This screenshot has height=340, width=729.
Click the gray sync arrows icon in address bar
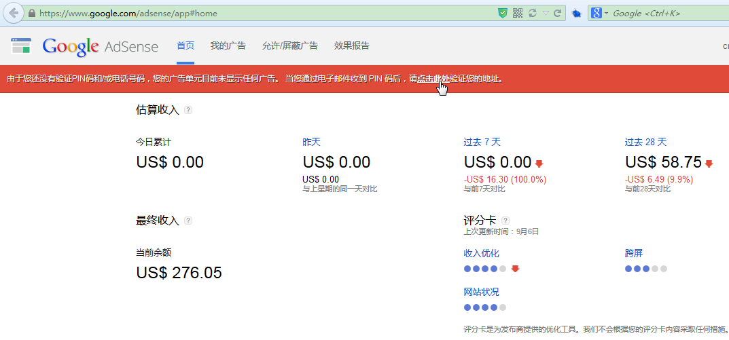533,13
